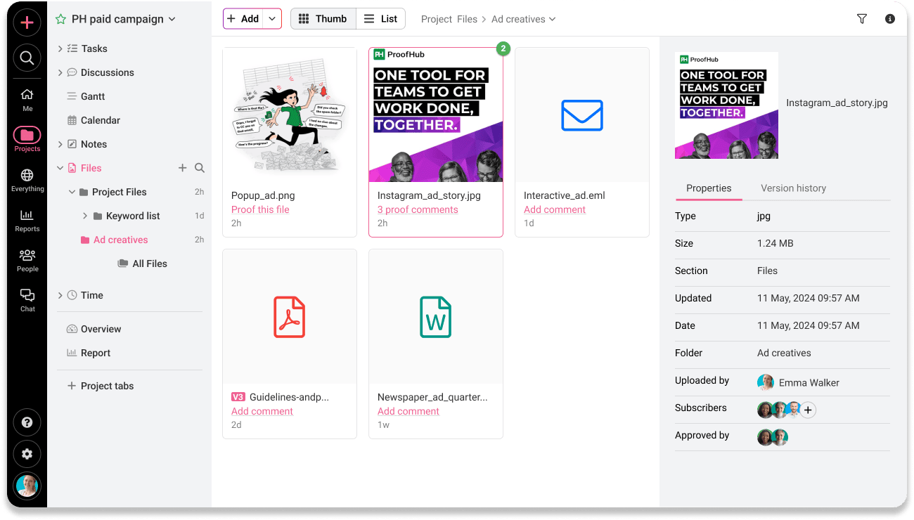
Task: Click the 3 proof comments link
Action: (x=417, y=209)
